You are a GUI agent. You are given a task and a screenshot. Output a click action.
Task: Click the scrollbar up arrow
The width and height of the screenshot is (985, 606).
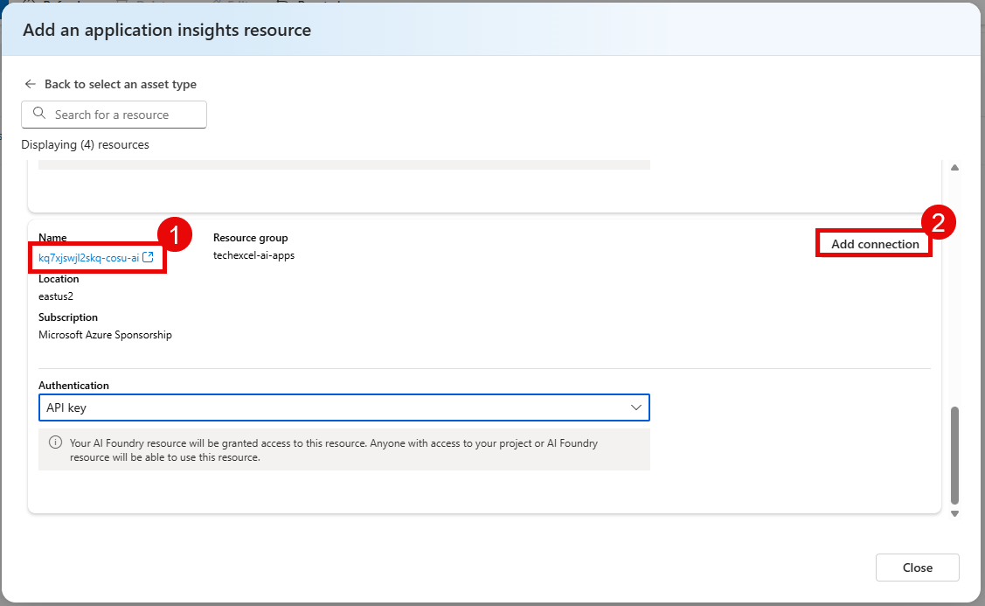[954, 167]
